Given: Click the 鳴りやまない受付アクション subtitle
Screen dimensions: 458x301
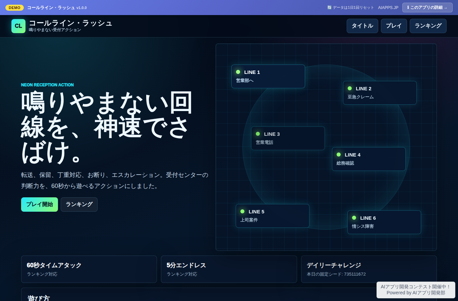Looking at the screenshot, I should [x=55, y=30].
